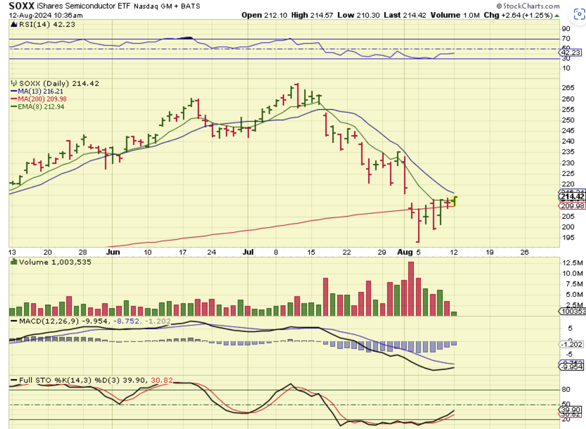Click the 42.23 RSI value tag

point(571,53)
